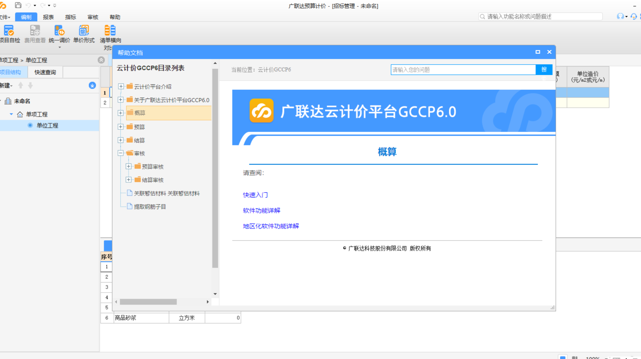Image resolution: width=641 pixels, height=359 pixels.
Task: Switch to the 快速查询 tab
Action: click(x=45, y=72)
